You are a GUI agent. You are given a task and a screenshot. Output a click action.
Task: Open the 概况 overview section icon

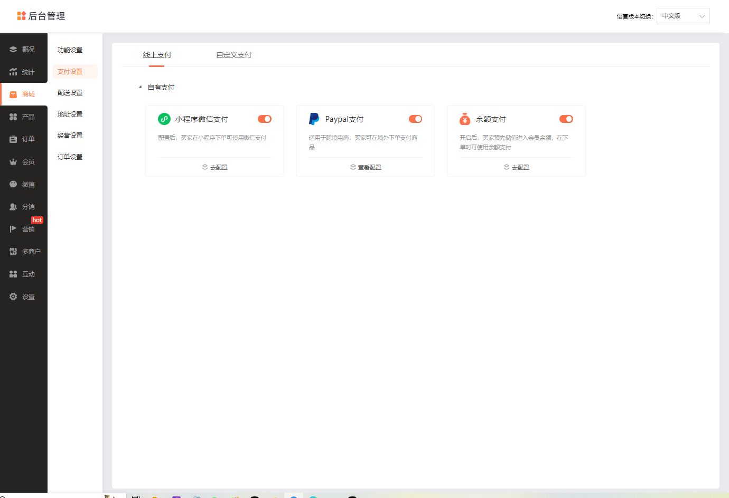pos(13,50)
